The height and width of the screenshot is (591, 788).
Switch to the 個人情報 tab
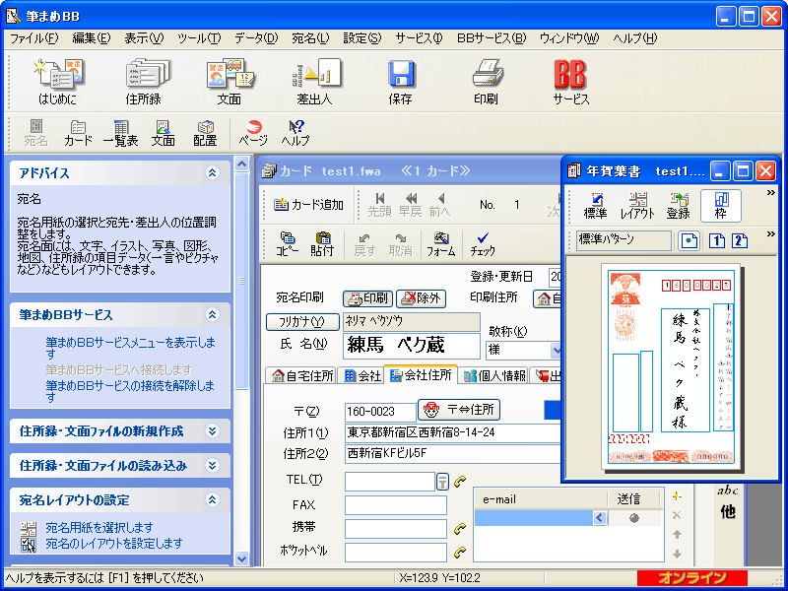[x=494, y=376]
